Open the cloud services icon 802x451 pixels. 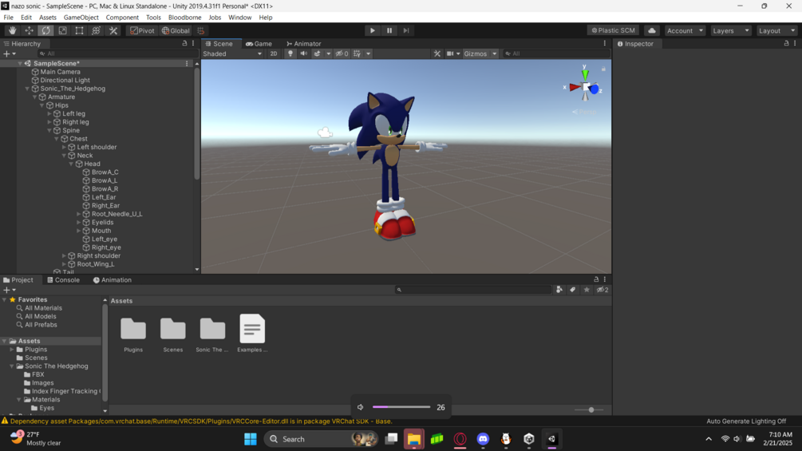click(652, 30)
